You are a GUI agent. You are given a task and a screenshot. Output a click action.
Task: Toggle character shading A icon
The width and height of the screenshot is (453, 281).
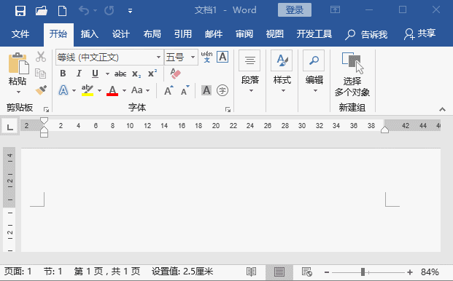(206, 90)
